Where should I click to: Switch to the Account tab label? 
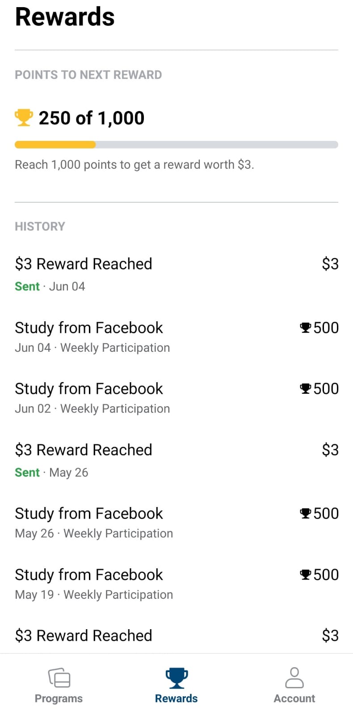[294, 699]
